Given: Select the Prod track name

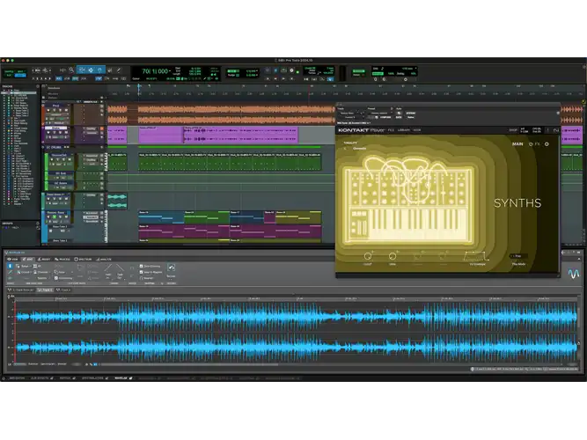Looking at the screenshot, I should click(x=55, y=106).
